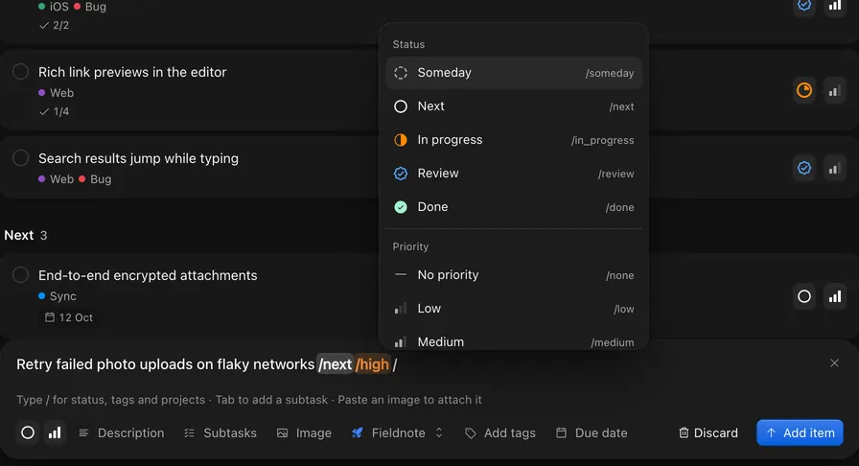
Task: Add a Description to the new item
Action: point(122,433)
